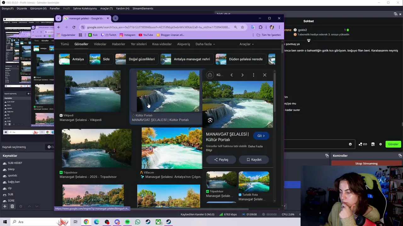403x226 pixels.
Task: Open the Windows Start menu
Action: [x=5, y=222]
